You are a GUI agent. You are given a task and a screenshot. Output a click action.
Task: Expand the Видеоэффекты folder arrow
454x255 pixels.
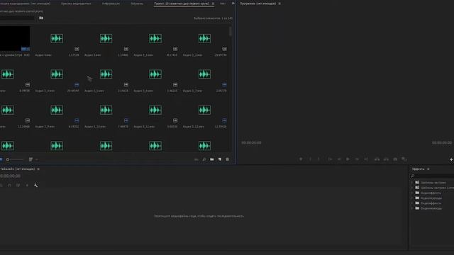[412, 203]
